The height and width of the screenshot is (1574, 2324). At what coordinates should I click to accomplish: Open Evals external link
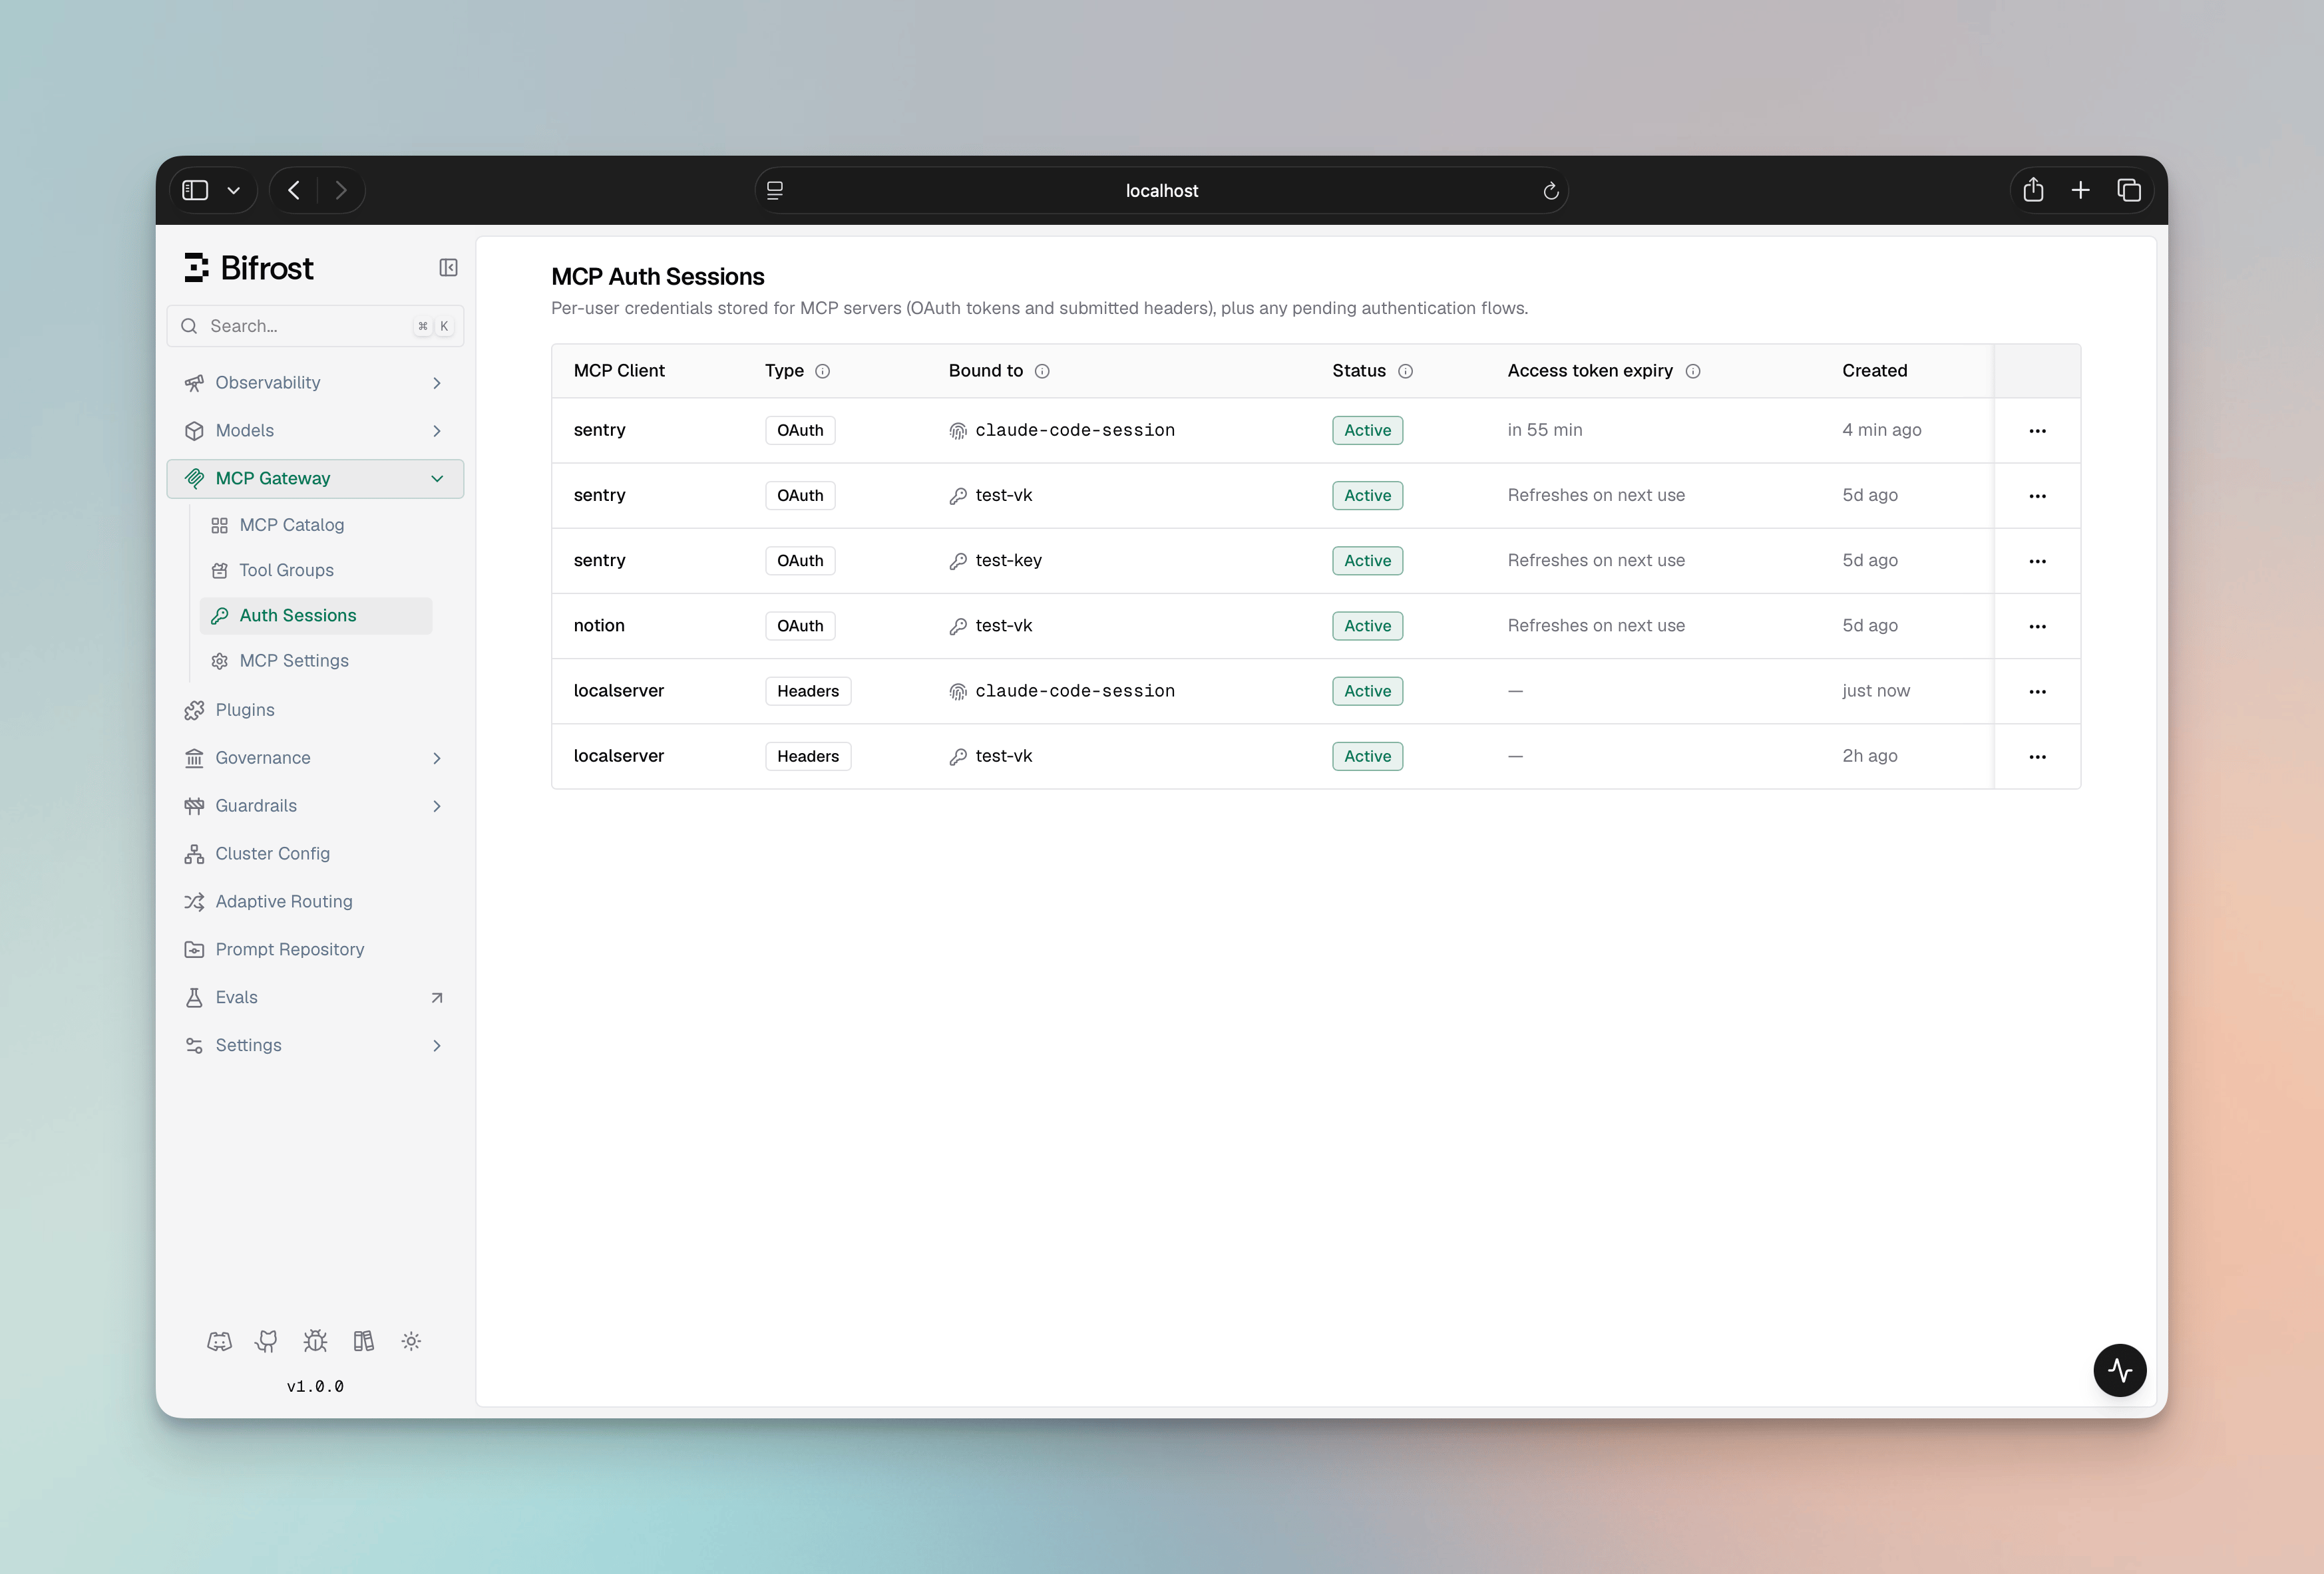[x=315, y=997]
